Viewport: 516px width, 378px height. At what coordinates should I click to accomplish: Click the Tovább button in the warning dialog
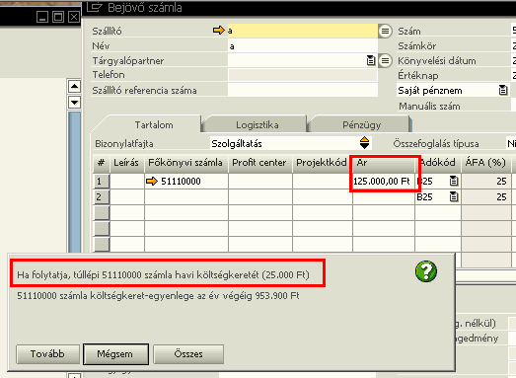[47, 354]
